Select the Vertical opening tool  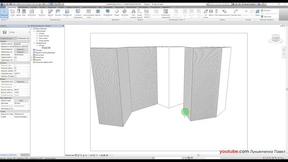pos(224,13)
